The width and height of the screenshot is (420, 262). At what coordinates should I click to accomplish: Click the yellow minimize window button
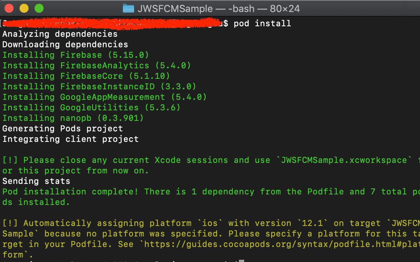(24, 8)
